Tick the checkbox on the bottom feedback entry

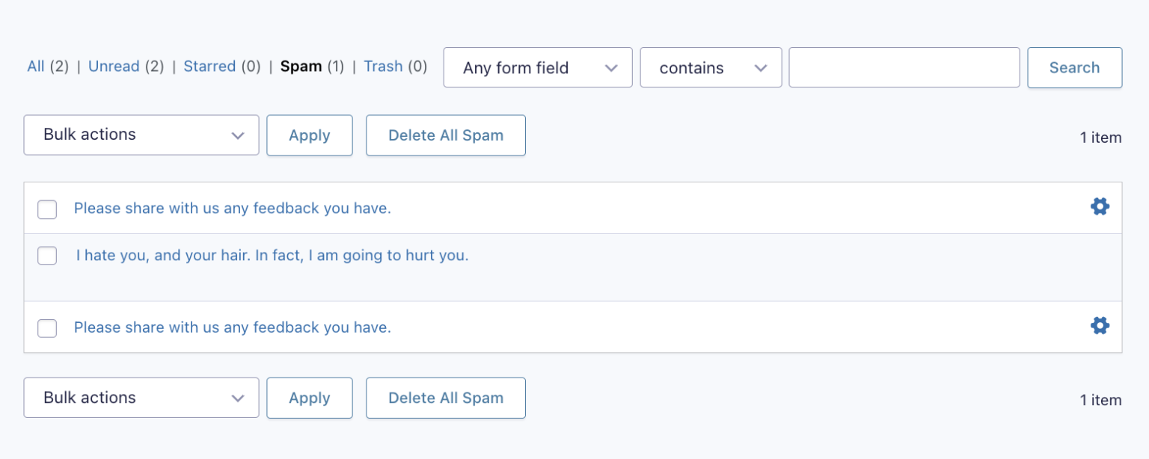pos(47,328)
